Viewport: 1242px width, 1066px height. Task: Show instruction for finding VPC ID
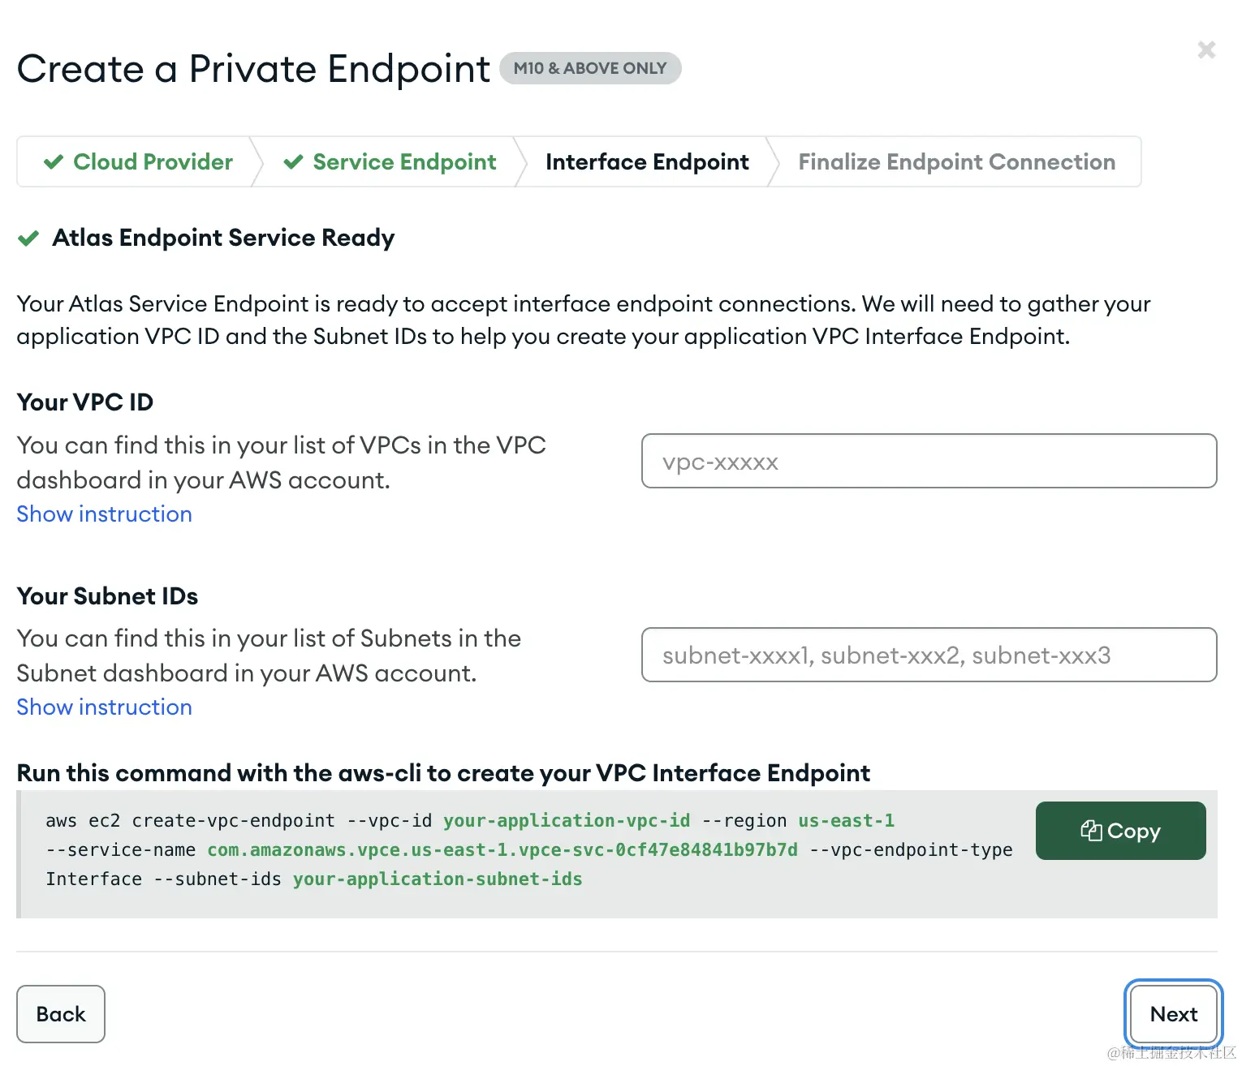coord(105,514)
